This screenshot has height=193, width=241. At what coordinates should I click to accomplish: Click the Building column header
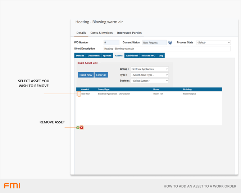click(187, 89)
